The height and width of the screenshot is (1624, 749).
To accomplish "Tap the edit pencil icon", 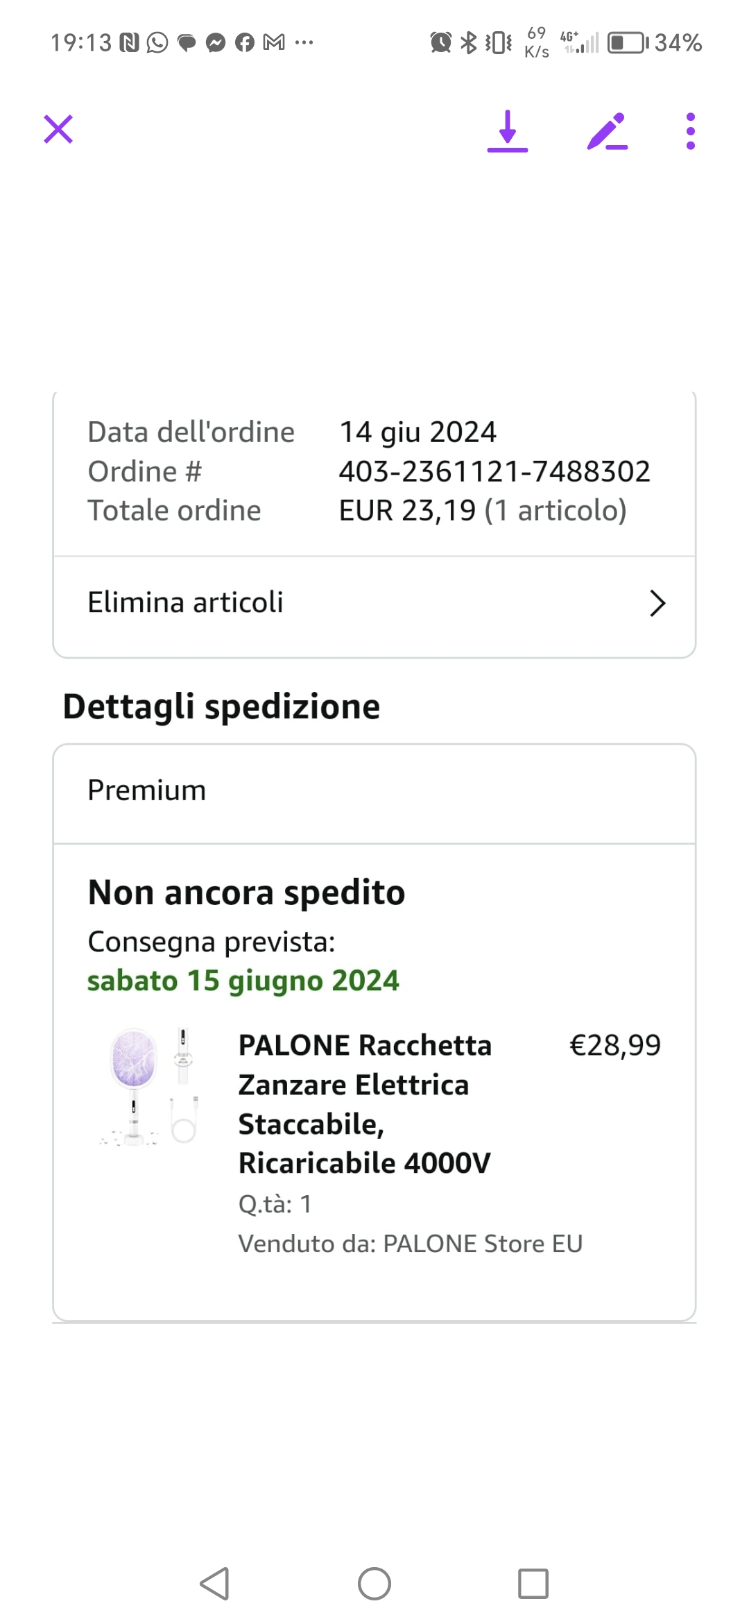I will 607,131.
